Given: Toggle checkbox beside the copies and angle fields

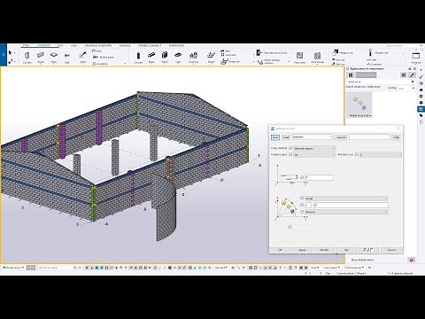Looking at the screenshot, I should click(302, 205).
